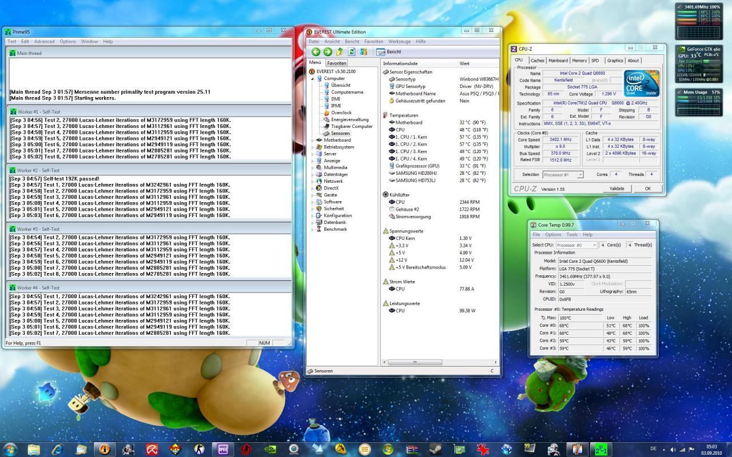Click the Up-level folder icon in EVEREST toolbar
Image resolution: width=732 pixels, height=457 pixels.
click(340, 51)
